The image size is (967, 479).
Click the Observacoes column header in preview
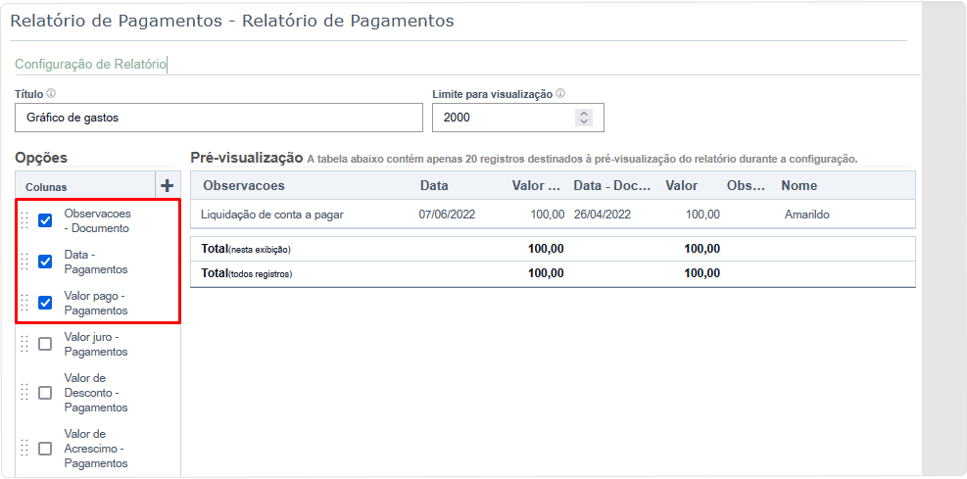click(244, 185)
